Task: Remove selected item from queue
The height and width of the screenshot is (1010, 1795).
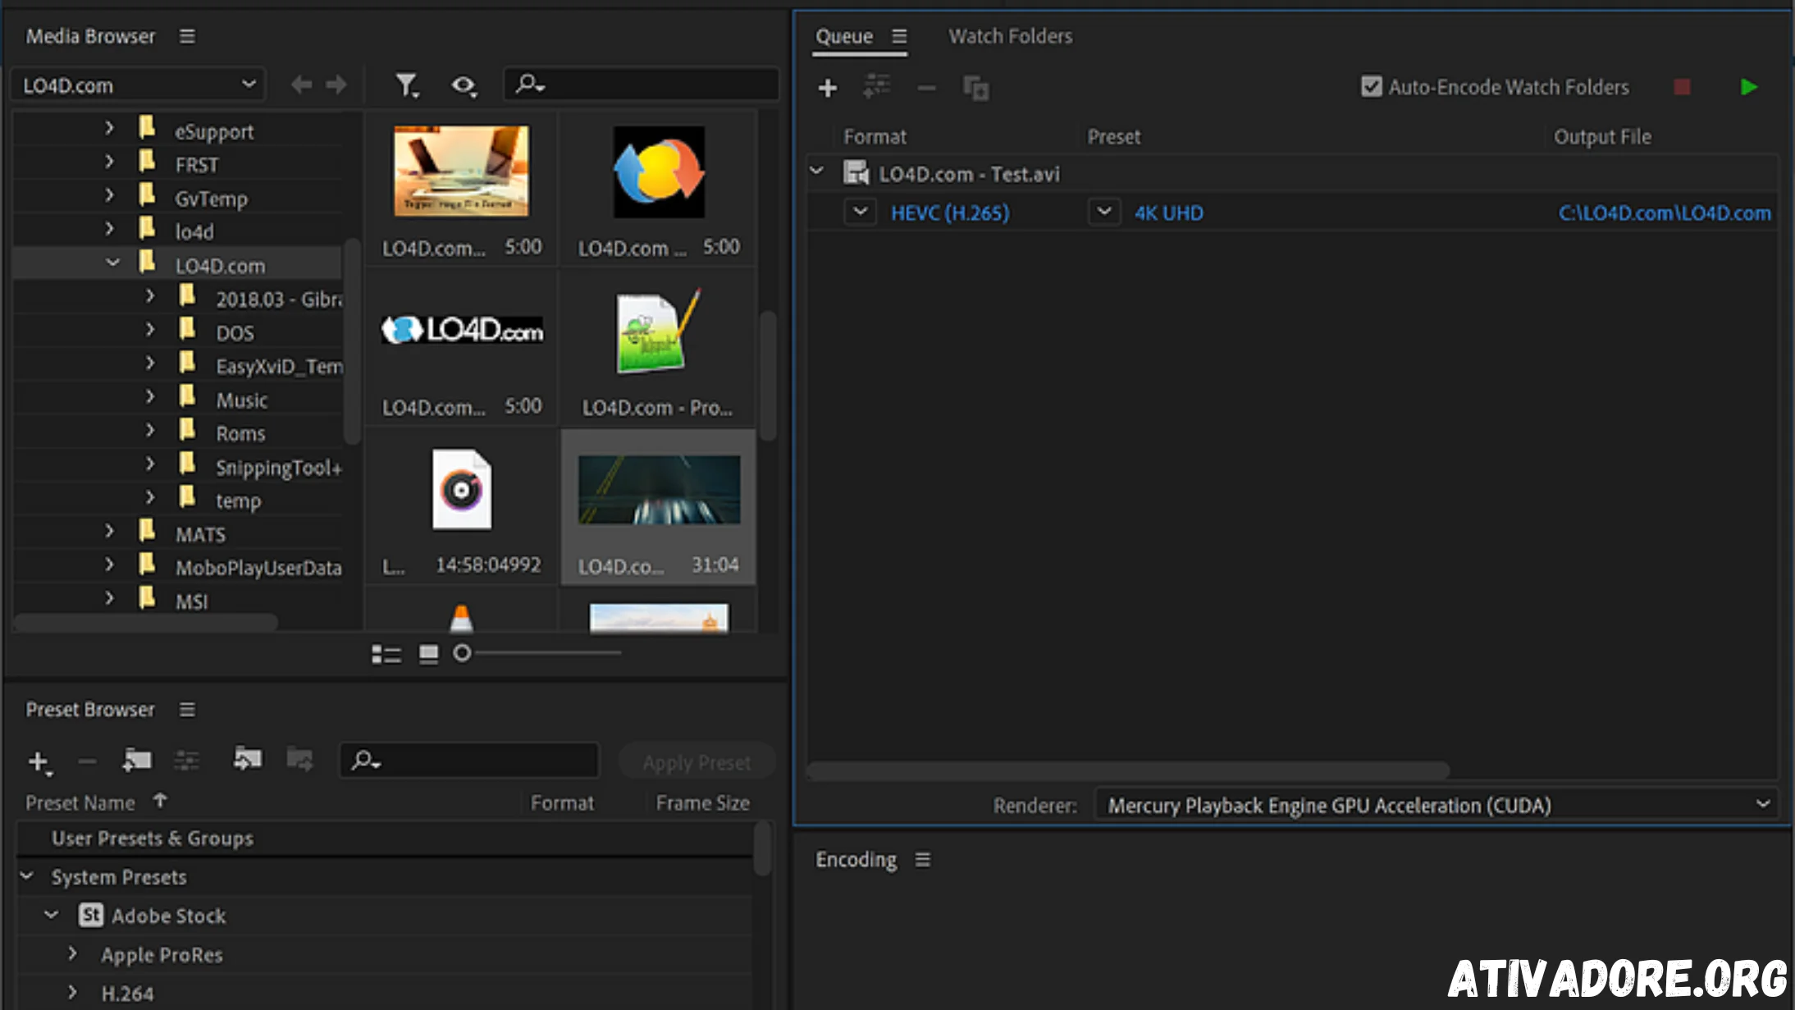Action: [926, 88]
